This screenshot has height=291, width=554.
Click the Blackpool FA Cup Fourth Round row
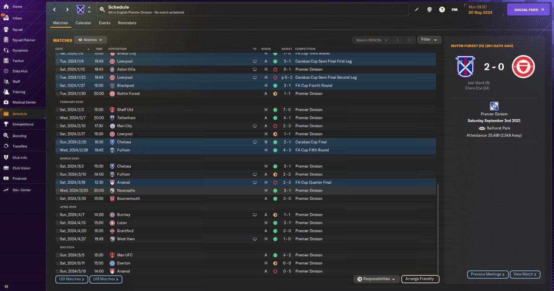coord(245,86)
